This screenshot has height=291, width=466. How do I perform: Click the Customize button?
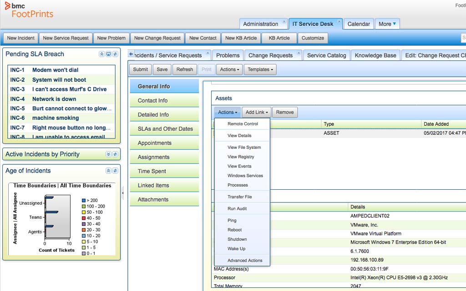(313, 38)
